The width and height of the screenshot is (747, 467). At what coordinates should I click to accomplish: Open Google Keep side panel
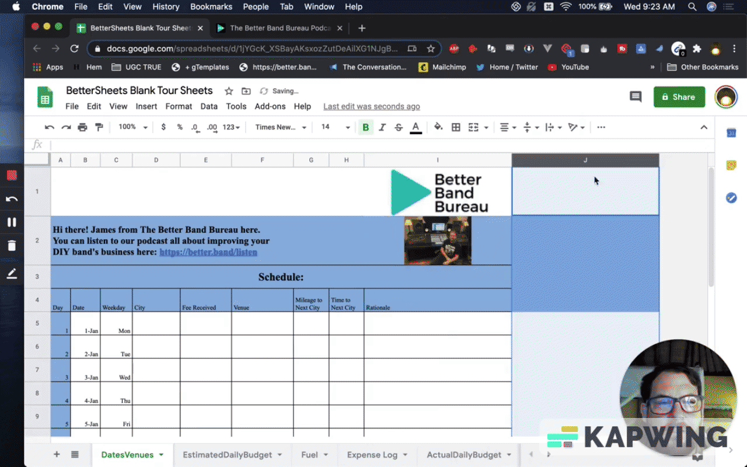pos(731,165)
